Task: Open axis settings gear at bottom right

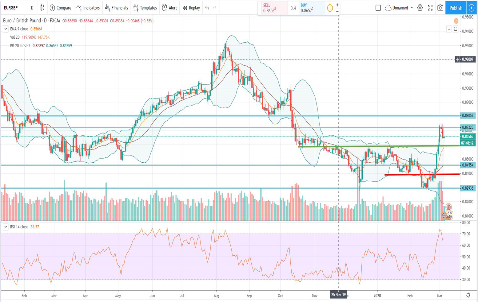Action: (x=468, y=295)
